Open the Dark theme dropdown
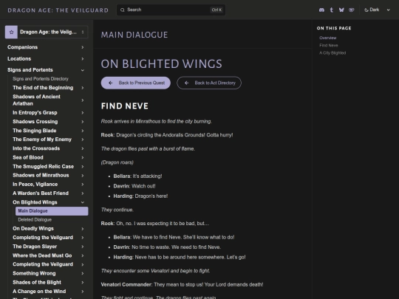Viewport: 399px width, 299px height. click(x=378, y=10)
